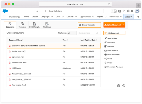Click the Upload Document button

coord(113,25)
